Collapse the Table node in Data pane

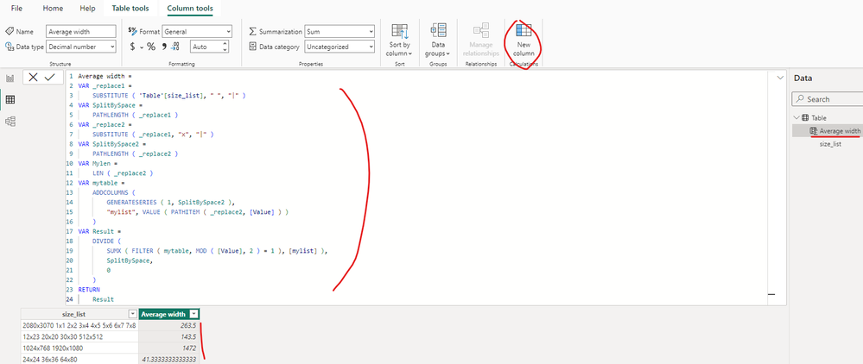796,117
